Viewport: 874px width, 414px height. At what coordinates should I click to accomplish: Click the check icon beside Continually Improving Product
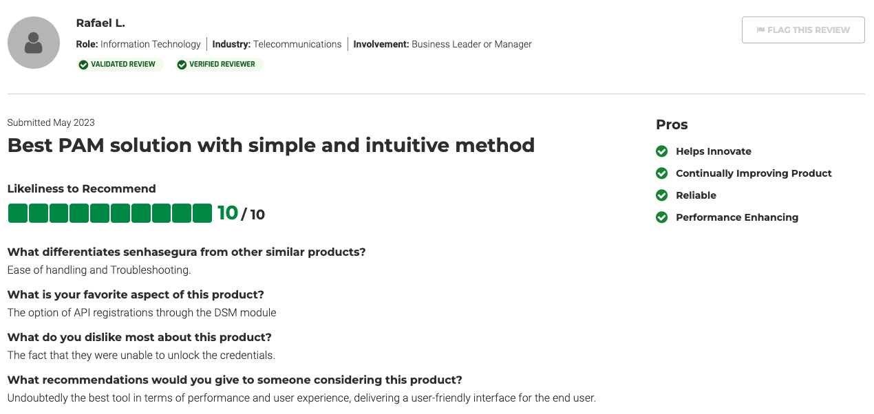point(662,173)
